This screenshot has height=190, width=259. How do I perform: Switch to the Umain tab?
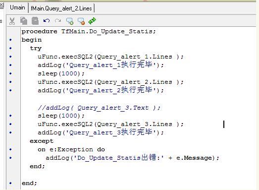click(17, 7)
